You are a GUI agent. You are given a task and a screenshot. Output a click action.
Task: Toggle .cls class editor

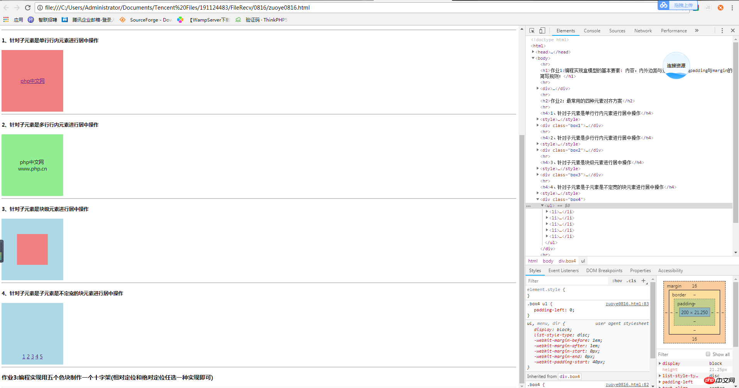pos(631,281)
